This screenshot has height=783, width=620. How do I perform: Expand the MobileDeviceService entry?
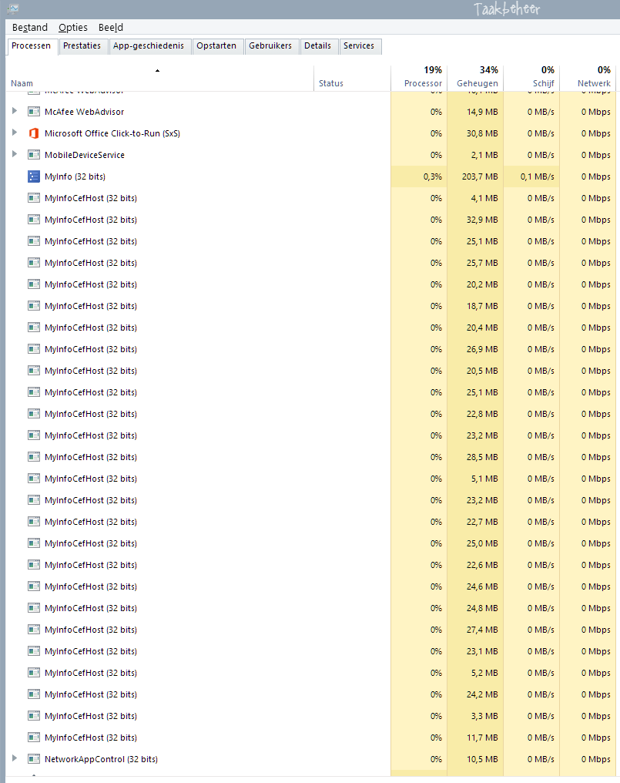point(14,154)
